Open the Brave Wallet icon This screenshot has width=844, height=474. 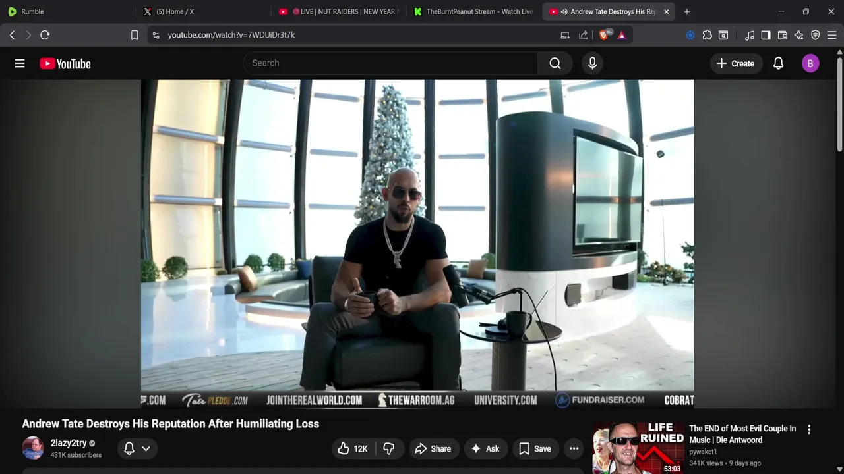pyautogui.click(x=783, y=35)
